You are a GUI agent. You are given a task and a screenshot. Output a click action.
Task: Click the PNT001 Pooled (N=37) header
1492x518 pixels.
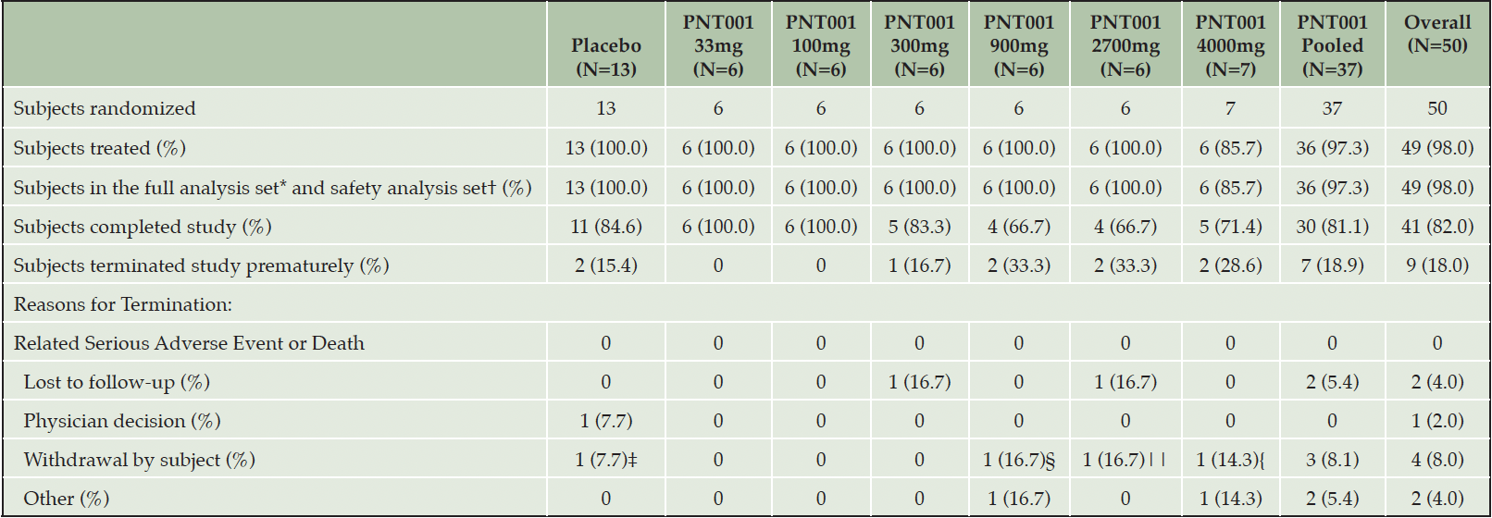coord(1332,45)
